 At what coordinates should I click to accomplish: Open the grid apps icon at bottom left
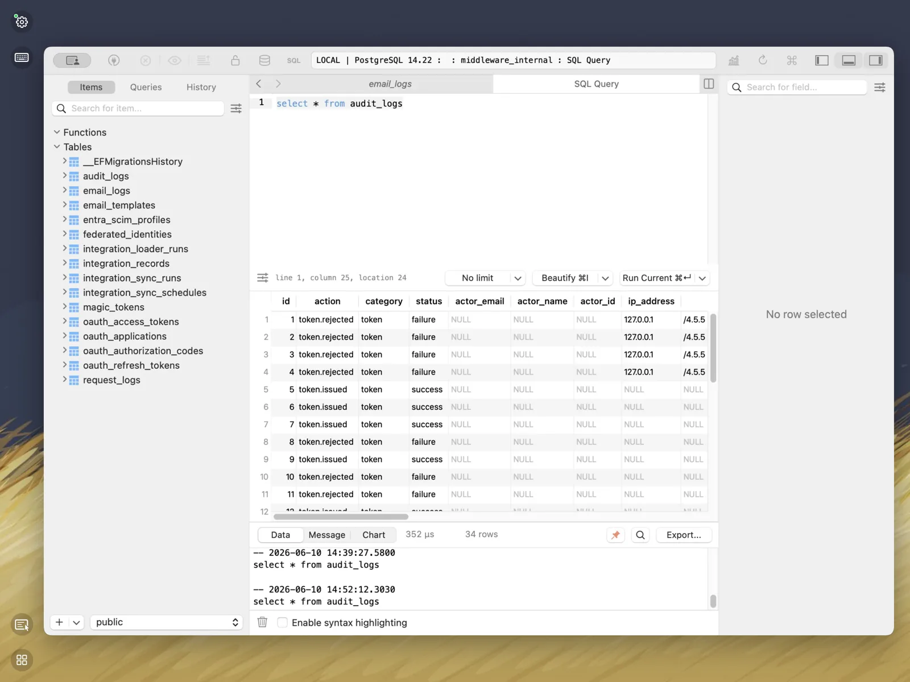pyautogui.click(x=22, y=660)
